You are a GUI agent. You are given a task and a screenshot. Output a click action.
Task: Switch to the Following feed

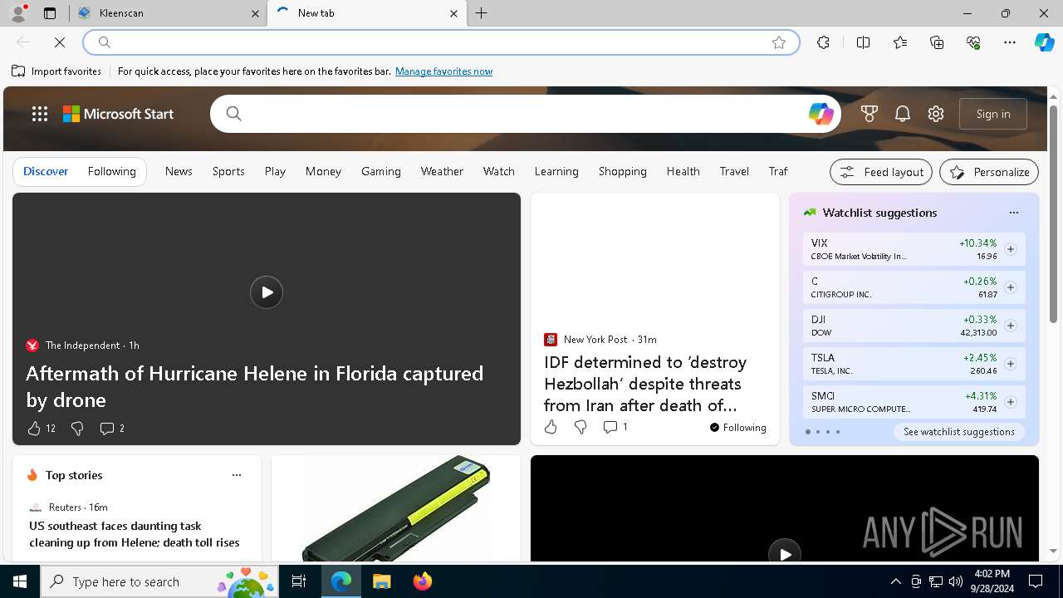tap(112, 171)
